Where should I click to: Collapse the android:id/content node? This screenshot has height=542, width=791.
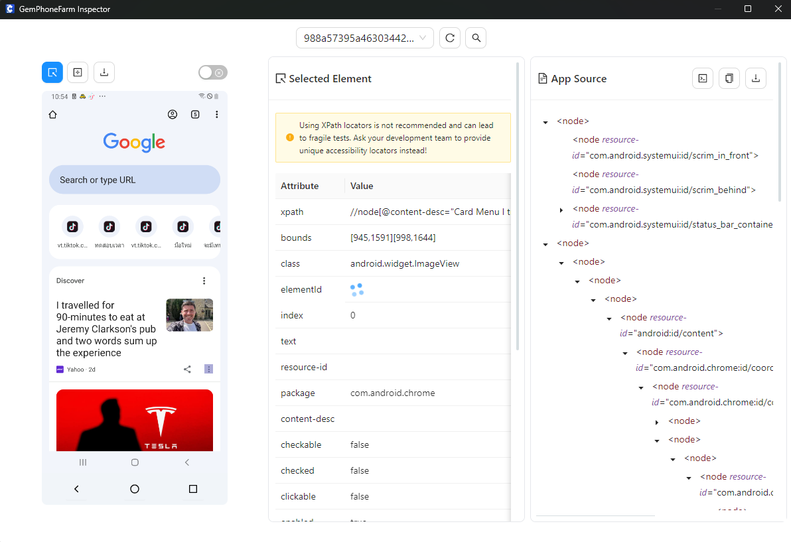coord(609,318)
